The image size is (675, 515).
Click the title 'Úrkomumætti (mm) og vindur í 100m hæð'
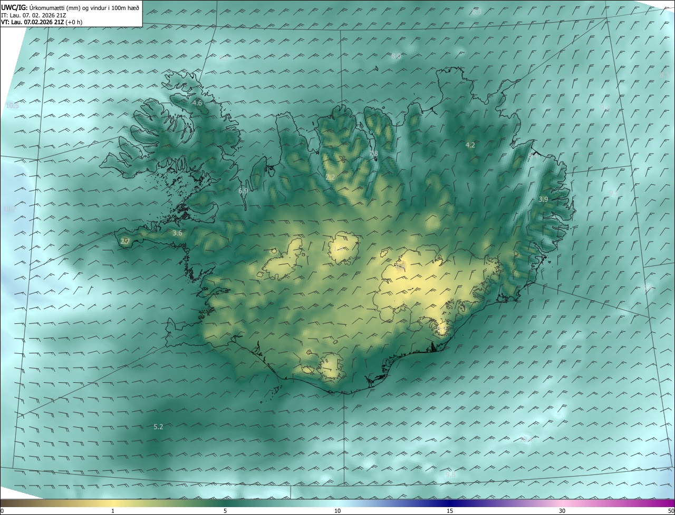click(x=84, y=7)
